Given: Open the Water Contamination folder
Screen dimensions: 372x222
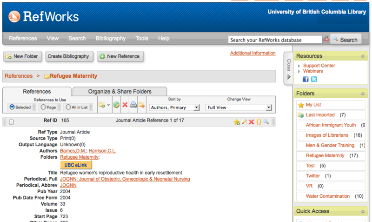Looking at the screenshot, I should tap(327, 196).
